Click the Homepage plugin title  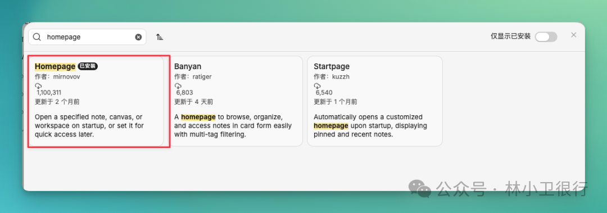pyautogui.click(x=55, y=66)
